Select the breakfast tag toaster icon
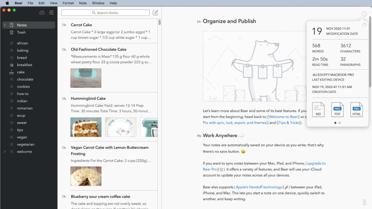Image resolution: width=372 pixels, height=209 pixels. click(11, 65)
